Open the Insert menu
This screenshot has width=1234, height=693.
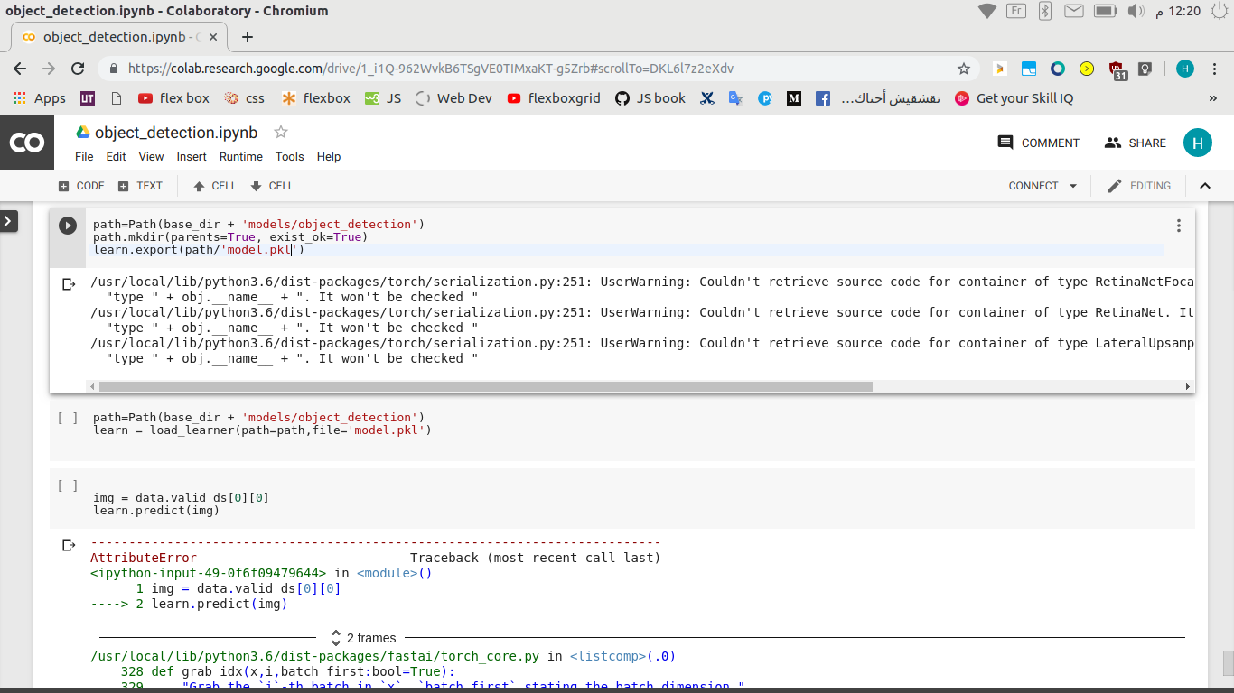point(192,156)
